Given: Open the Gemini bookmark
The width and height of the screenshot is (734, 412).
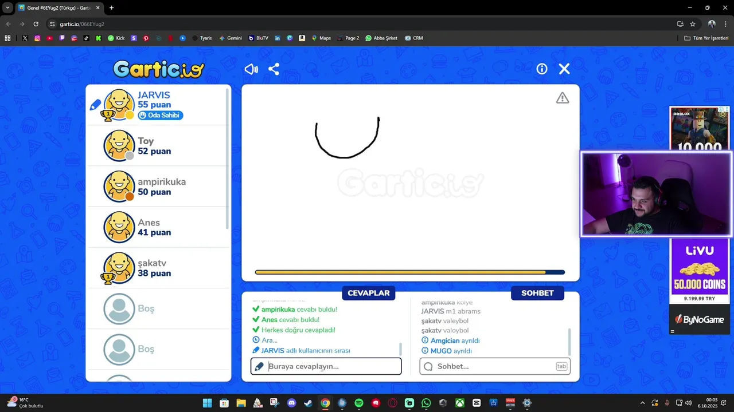Looking at the screenshot, I should coord(230,38).
